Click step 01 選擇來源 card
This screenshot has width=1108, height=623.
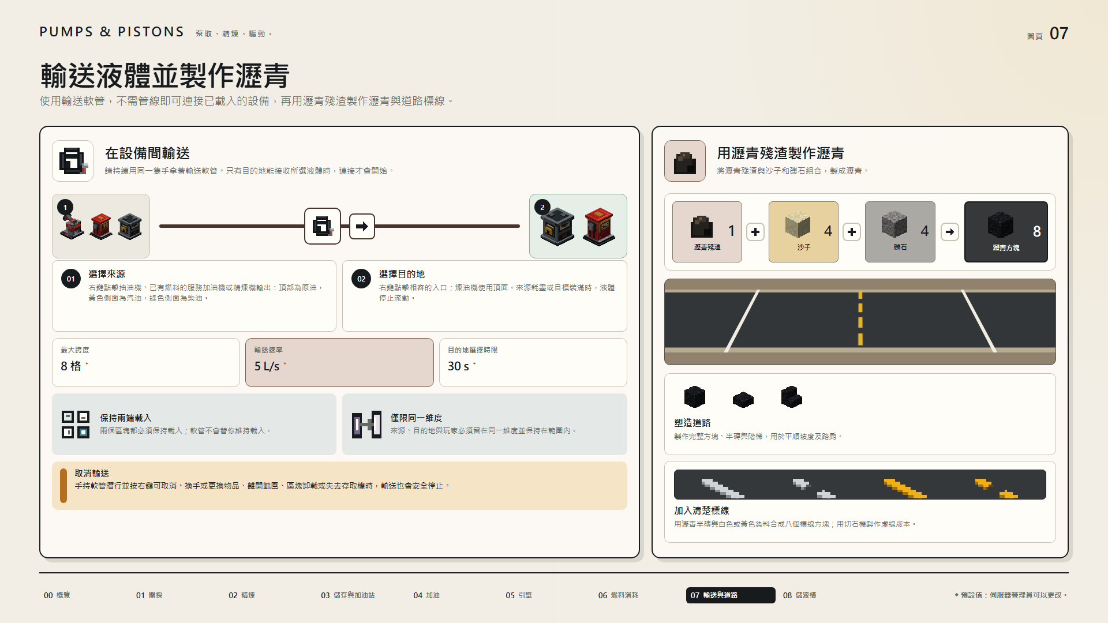point(194,296)
